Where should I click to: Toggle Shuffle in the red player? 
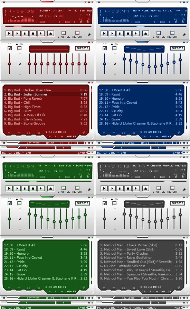pos(64,33)
